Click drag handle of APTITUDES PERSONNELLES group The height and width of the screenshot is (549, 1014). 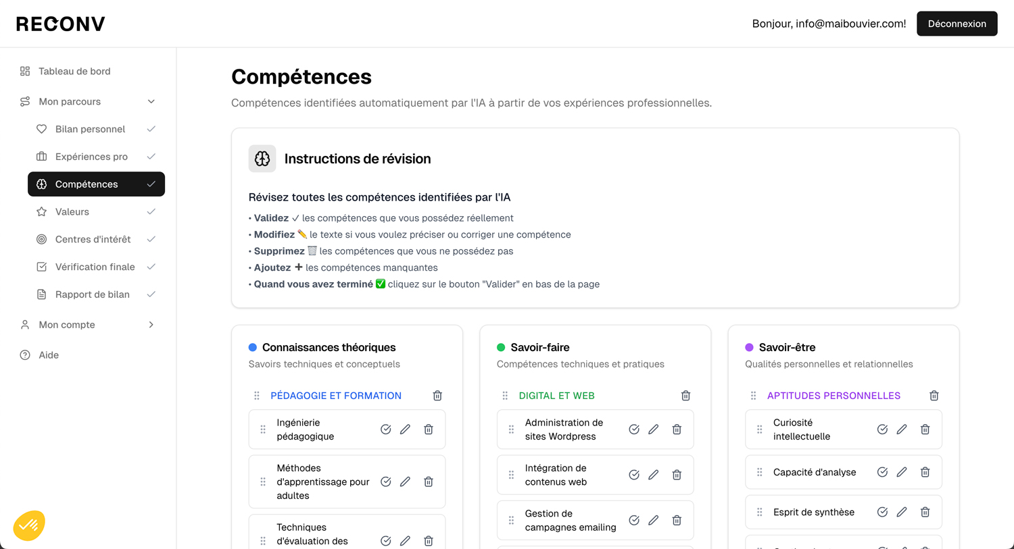(x=753, y=396)
